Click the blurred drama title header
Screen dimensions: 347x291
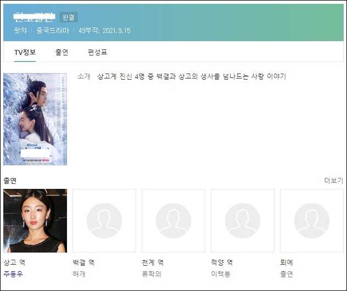tap(34, 17)
